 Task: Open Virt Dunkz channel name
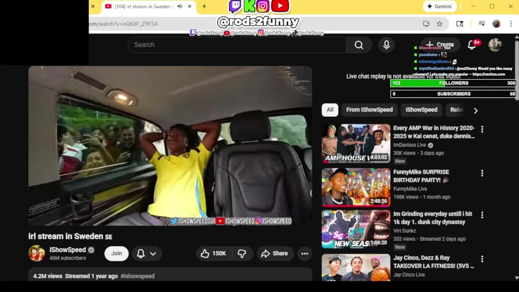[x=405, y=231]
